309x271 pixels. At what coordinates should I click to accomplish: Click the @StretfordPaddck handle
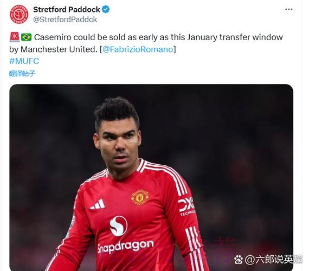65,20
